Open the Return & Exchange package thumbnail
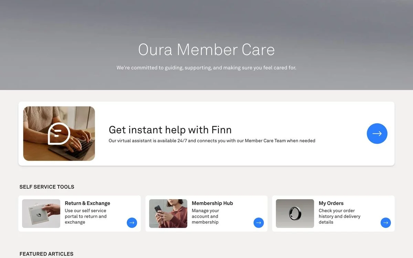 [x=41, y=214]
